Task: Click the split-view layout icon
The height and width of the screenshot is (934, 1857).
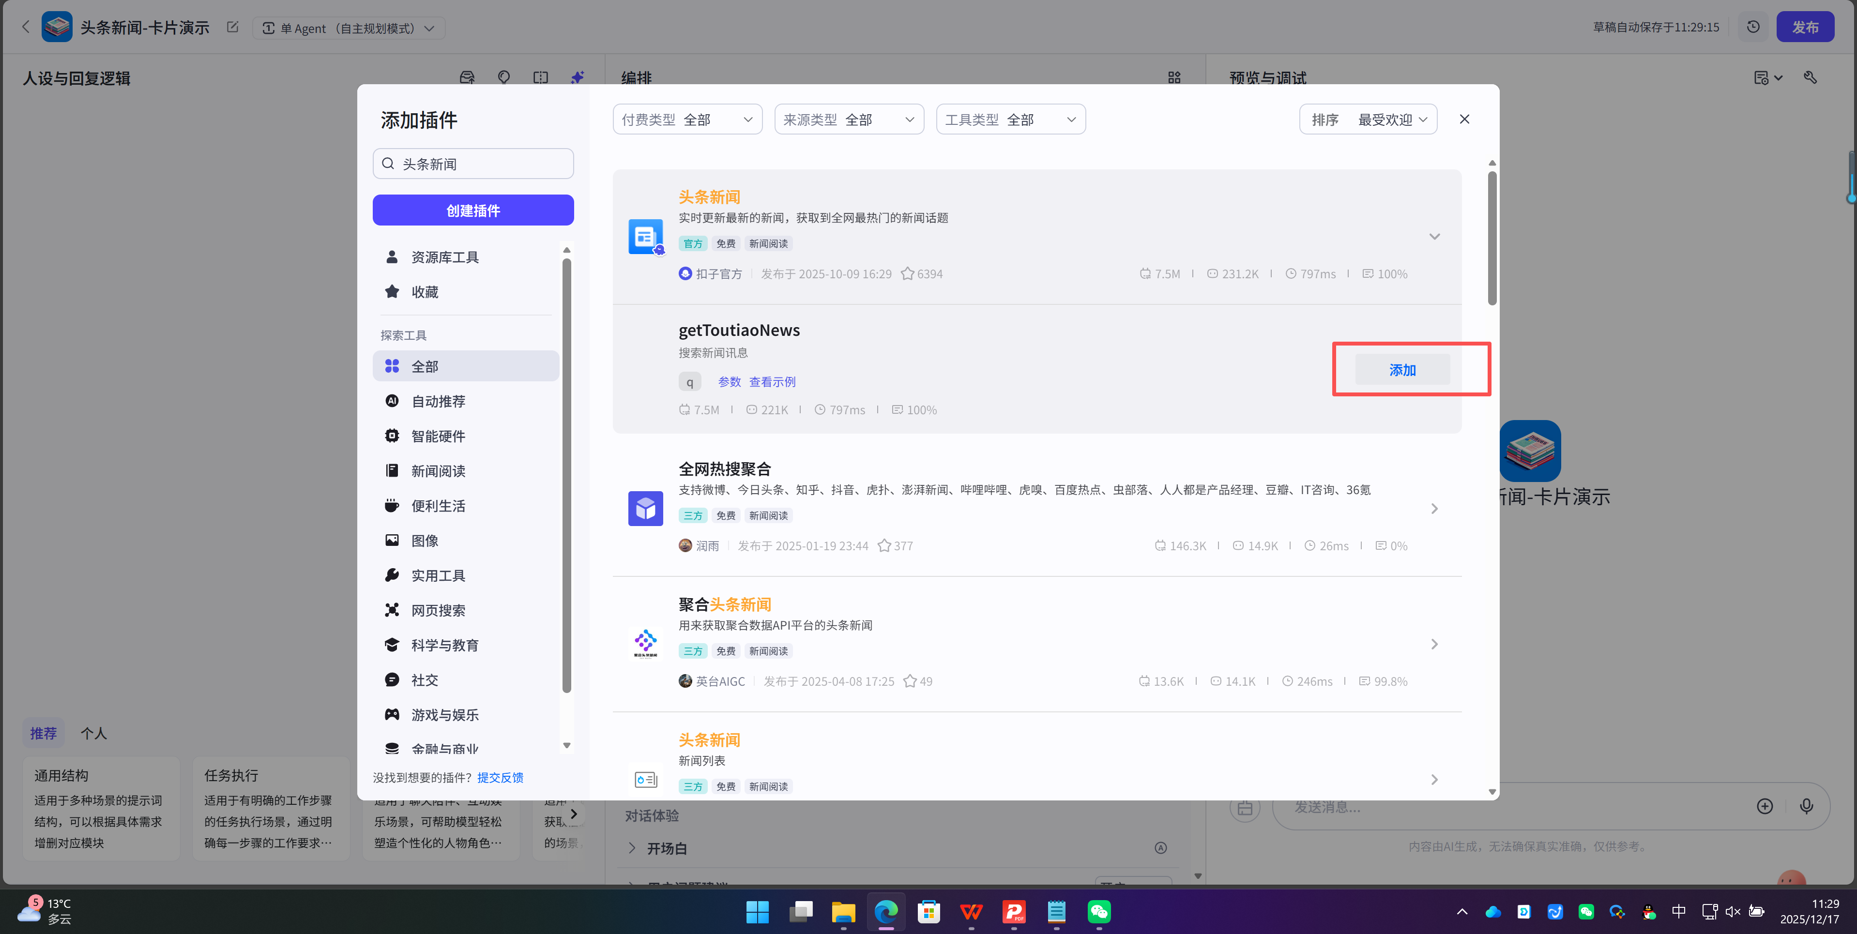Action: (541, 77)
